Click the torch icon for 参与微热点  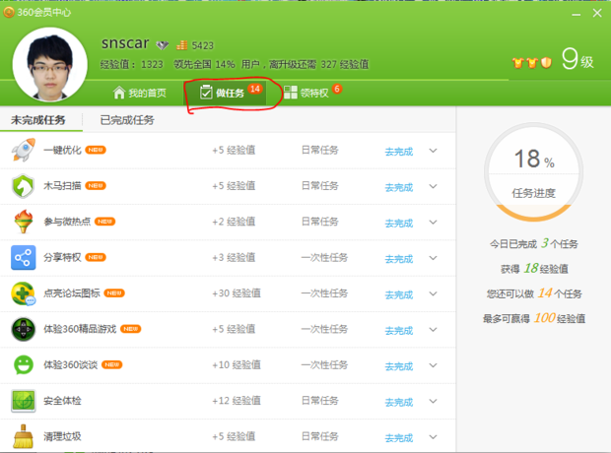(x=24, y=222)
